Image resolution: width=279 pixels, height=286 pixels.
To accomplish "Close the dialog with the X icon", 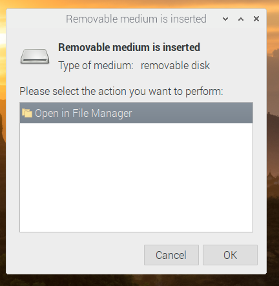I will pos(256,19).
